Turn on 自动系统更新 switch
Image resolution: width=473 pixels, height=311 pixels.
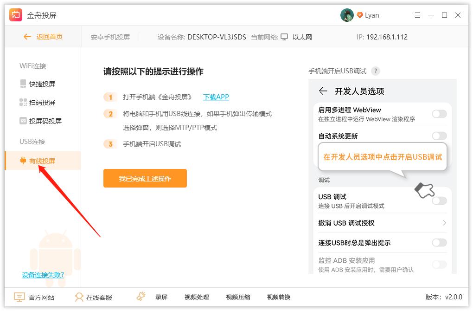pyautogui.click(x=439, y=136)
